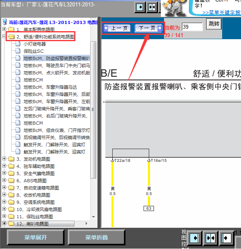
Task: Click tree horizontal scrollbar right arrow
Action: click(87, 223)
